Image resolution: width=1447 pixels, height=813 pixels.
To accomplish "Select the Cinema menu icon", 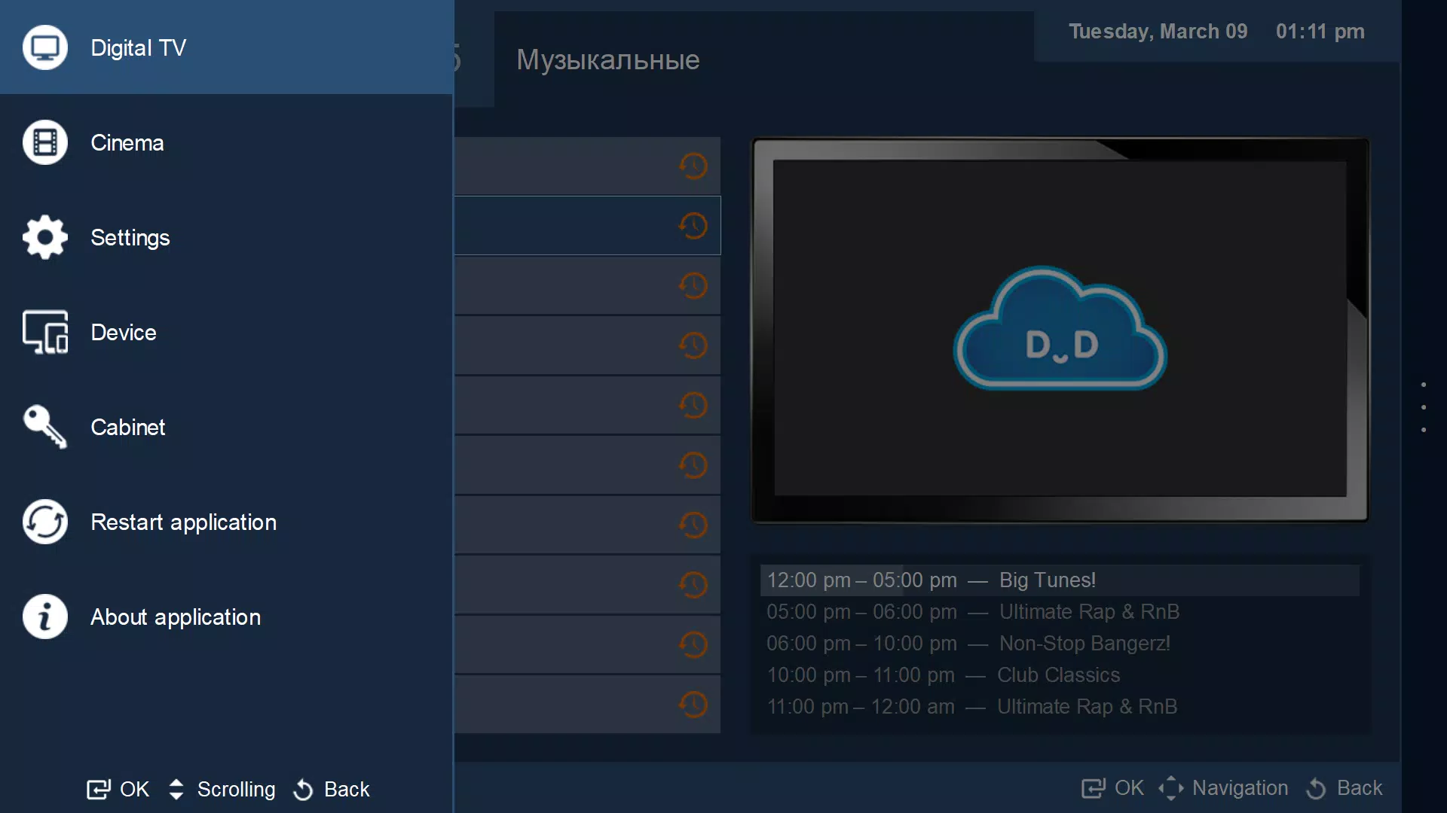I will (x=44, y=143).
